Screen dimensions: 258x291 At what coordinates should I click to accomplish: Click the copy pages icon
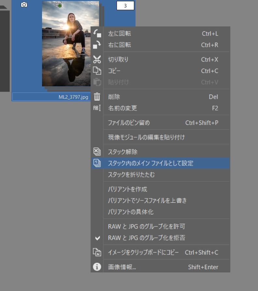[x=97, y=71]
